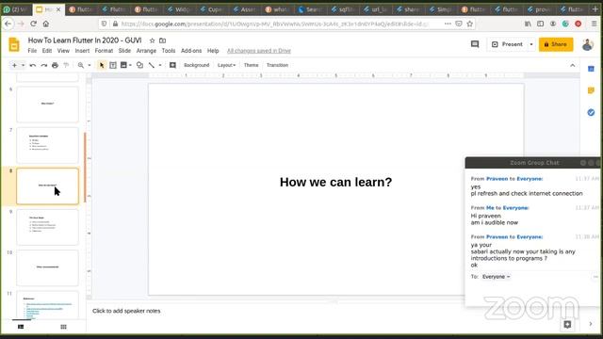Open the Add-ons menu

191,51
